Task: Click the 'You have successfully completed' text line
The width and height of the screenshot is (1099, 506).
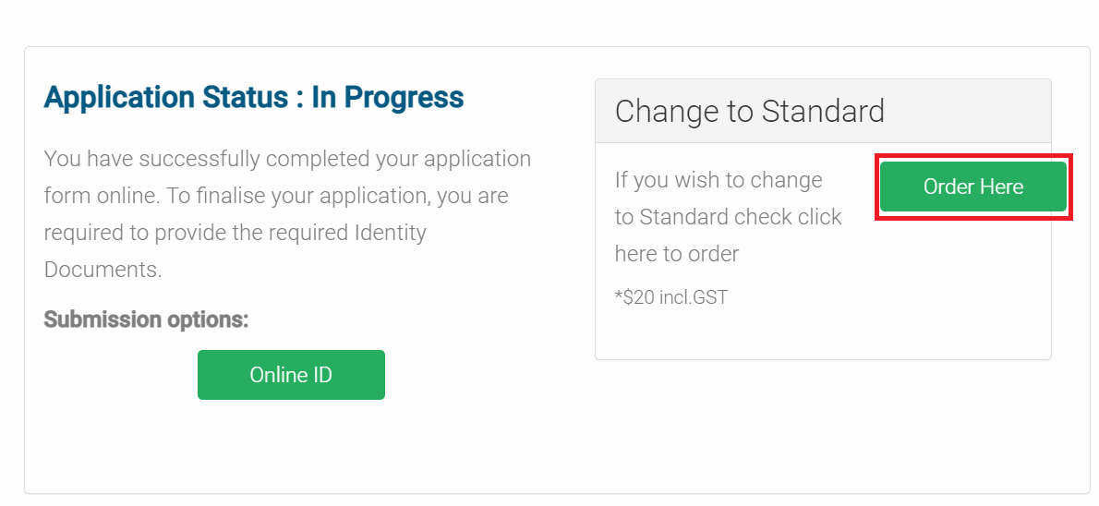Action: [287, 158]
